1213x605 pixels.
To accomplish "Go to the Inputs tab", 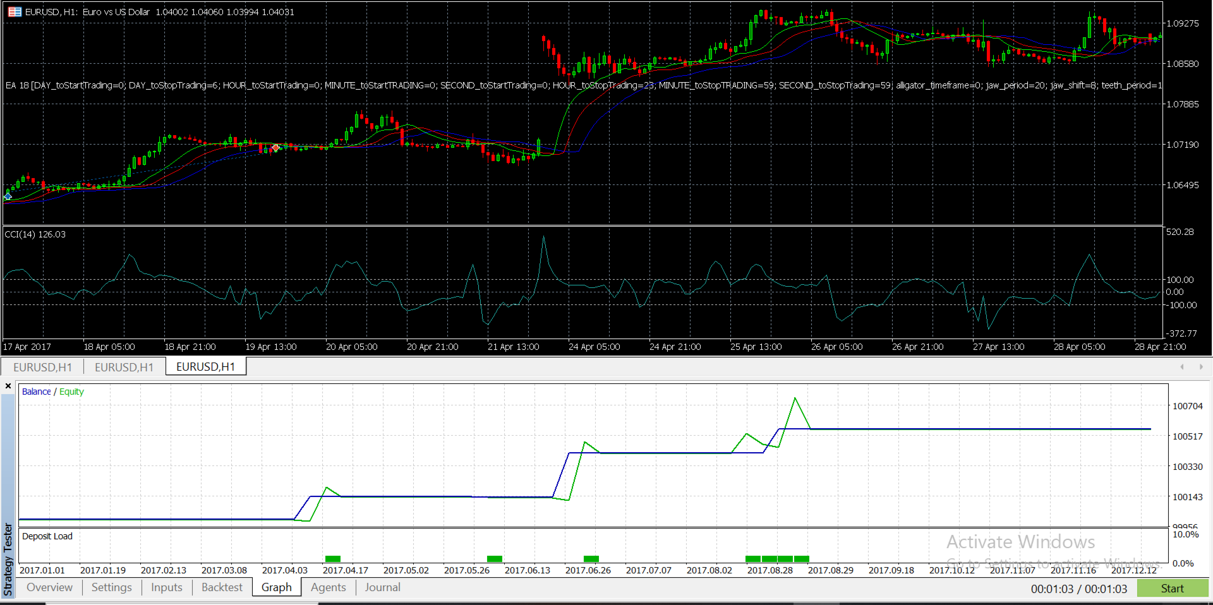I will [x=166, y=587].
